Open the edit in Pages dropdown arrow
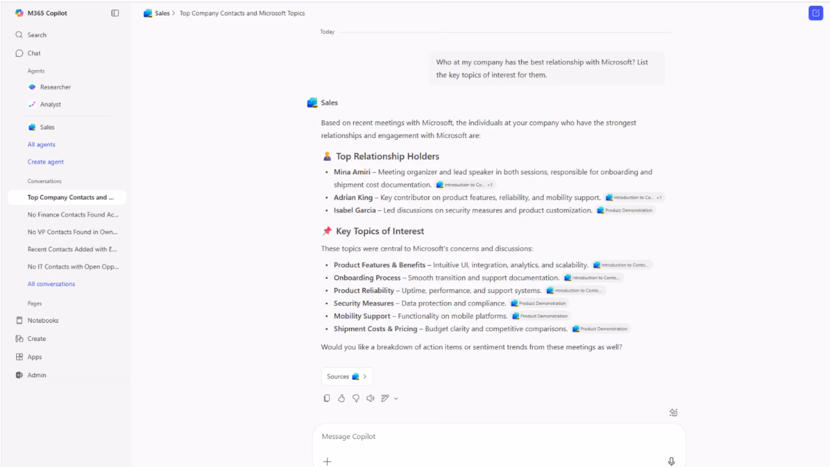Image resolution: width=830 pixels, height=467 pixels. point(396,399)
